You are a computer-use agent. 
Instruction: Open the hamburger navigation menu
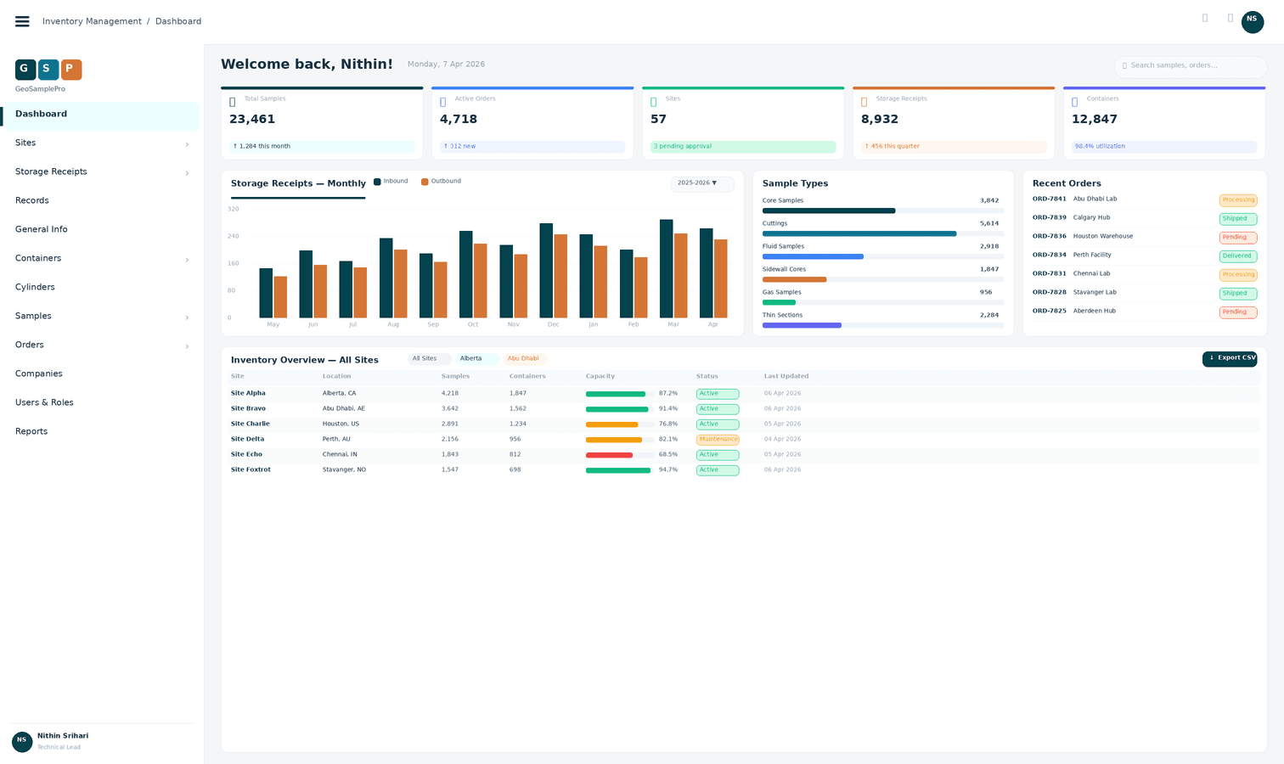pos(22,21)
